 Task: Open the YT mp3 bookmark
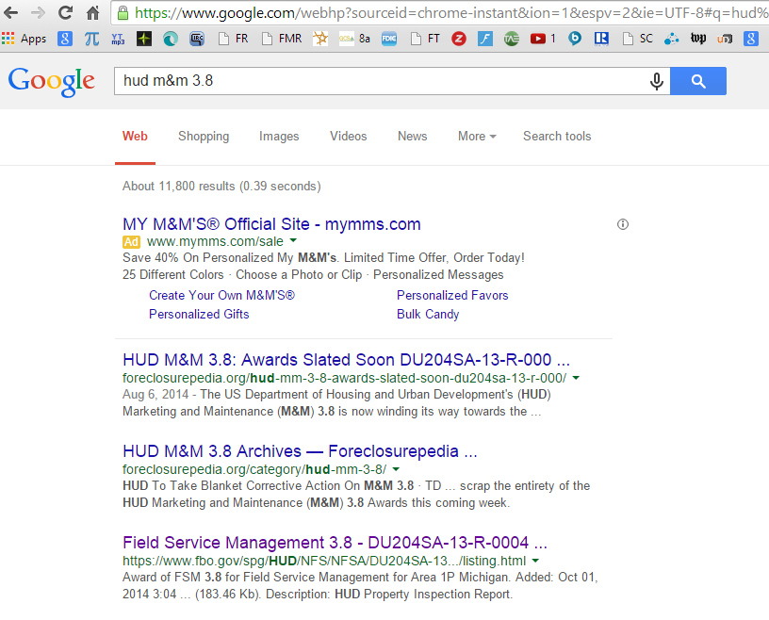point(118,39)
